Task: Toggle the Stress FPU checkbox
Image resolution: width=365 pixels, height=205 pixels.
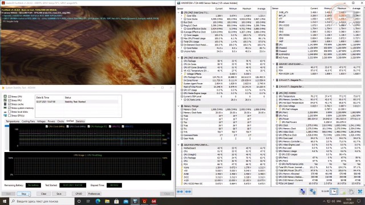Action: coord(10,100)
